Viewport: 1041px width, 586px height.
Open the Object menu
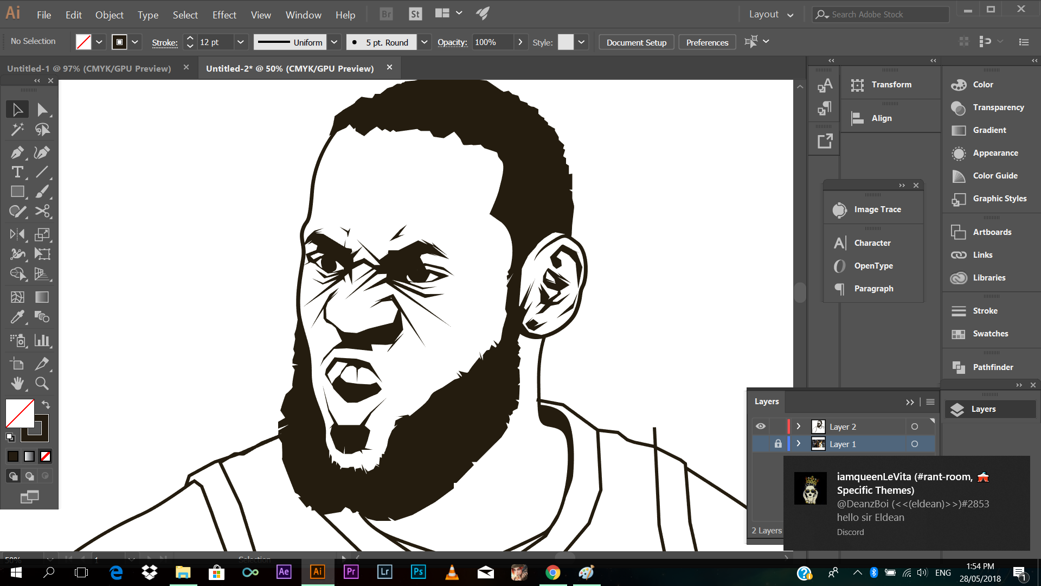(x=110, y=15)
